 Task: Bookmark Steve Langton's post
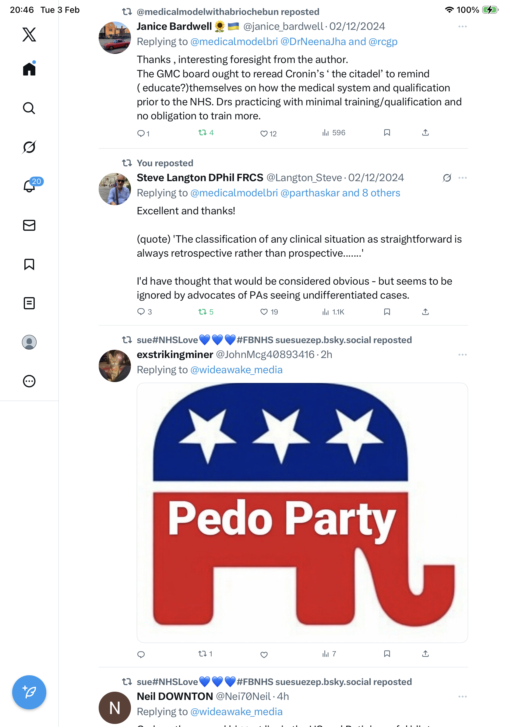click(387, 312)
